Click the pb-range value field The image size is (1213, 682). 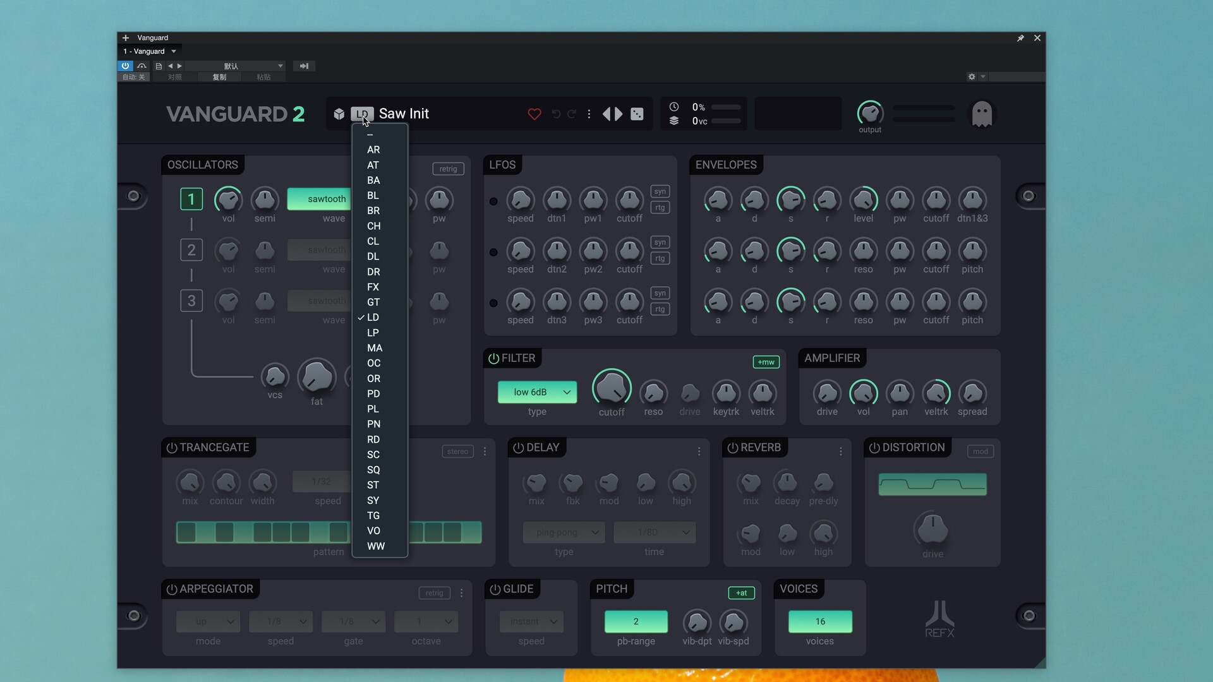636,621
